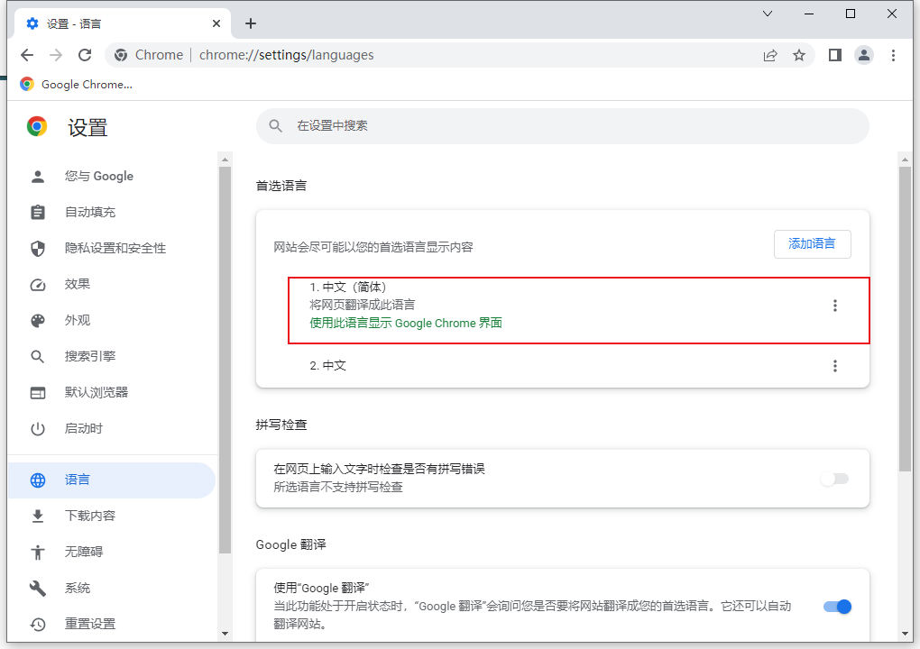Click the sidebar scrollbar down arrow
The height and width of the screenshot is (649, 920).
pyautogui.click(x=225, y=634)
